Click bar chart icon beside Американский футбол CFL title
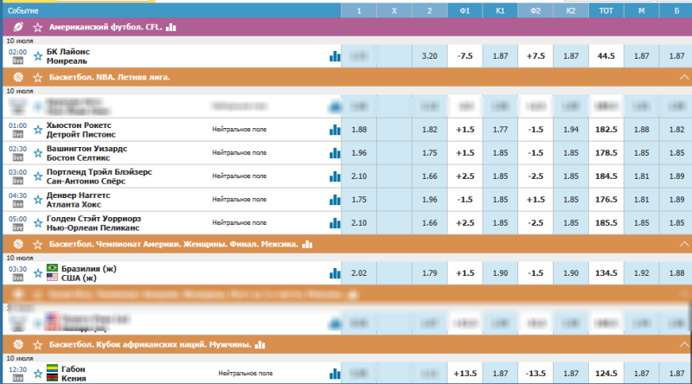 pyautogui.click(x=170, y=28)
